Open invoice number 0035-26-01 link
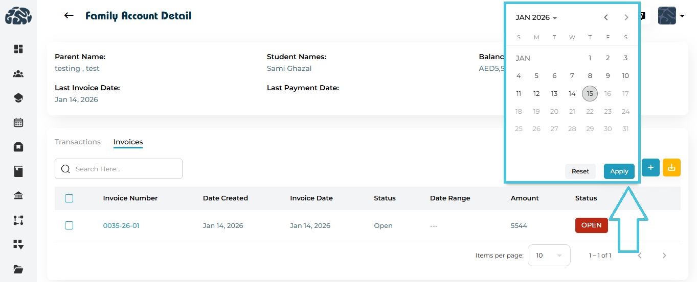Image resolution: width=697 pixels, height=282 pixels. [x=121, y=225]
